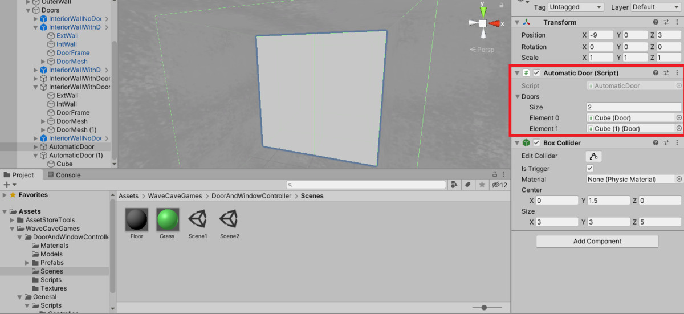Go to Assets in breadcrumb path
This screenshot has width=684, height=314.
128,196
